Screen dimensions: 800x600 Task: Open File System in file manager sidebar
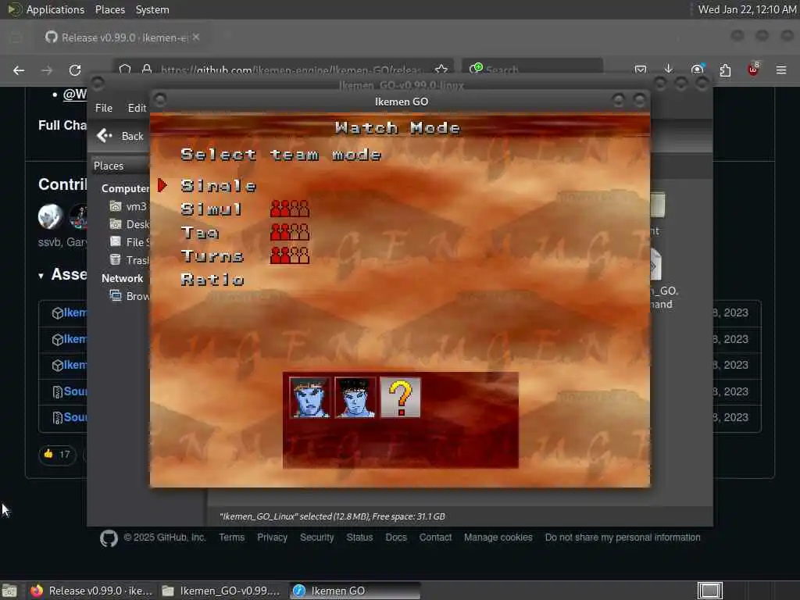pyautogui.click(x=129, y=242)
